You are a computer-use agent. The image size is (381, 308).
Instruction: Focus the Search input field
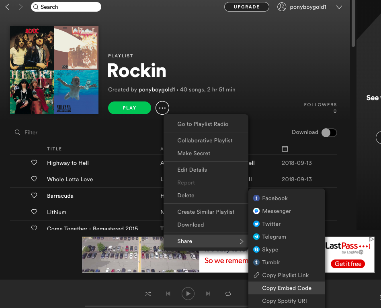66,7
